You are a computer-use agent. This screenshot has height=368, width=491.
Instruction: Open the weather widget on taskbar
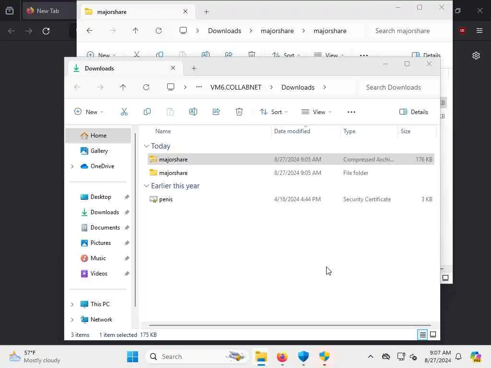pos(35,356)
